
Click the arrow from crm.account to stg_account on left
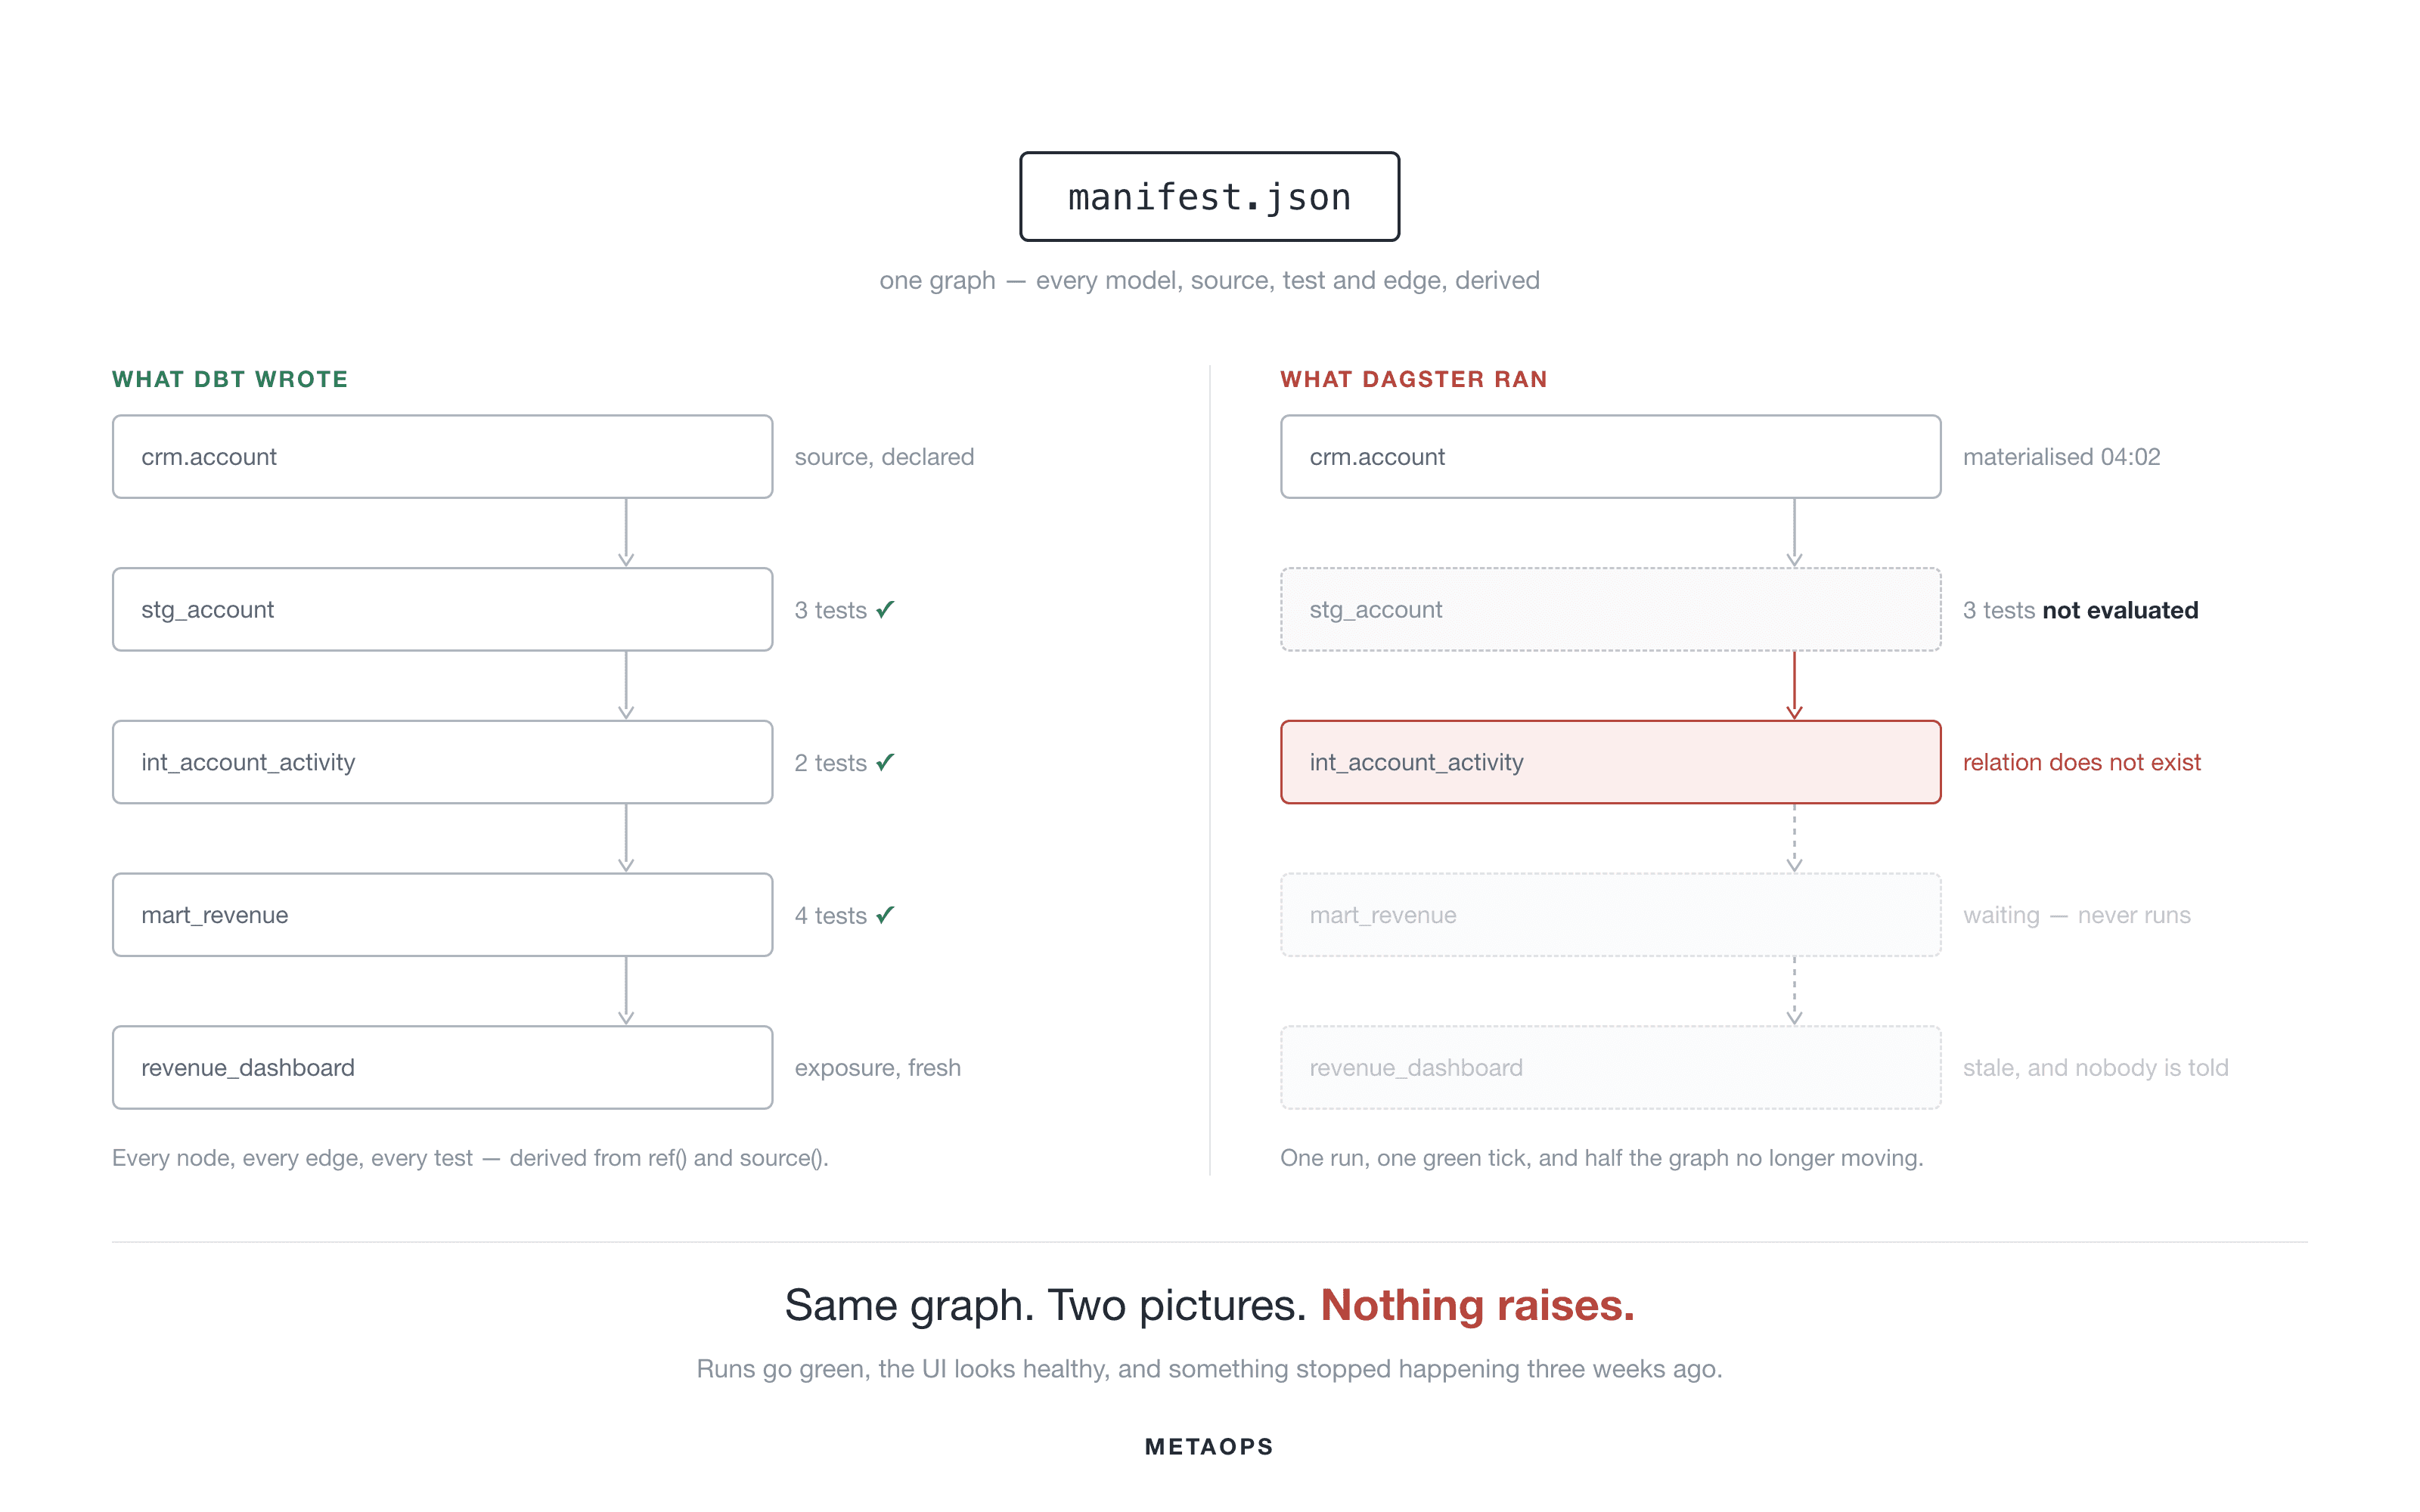coord(626,533)
